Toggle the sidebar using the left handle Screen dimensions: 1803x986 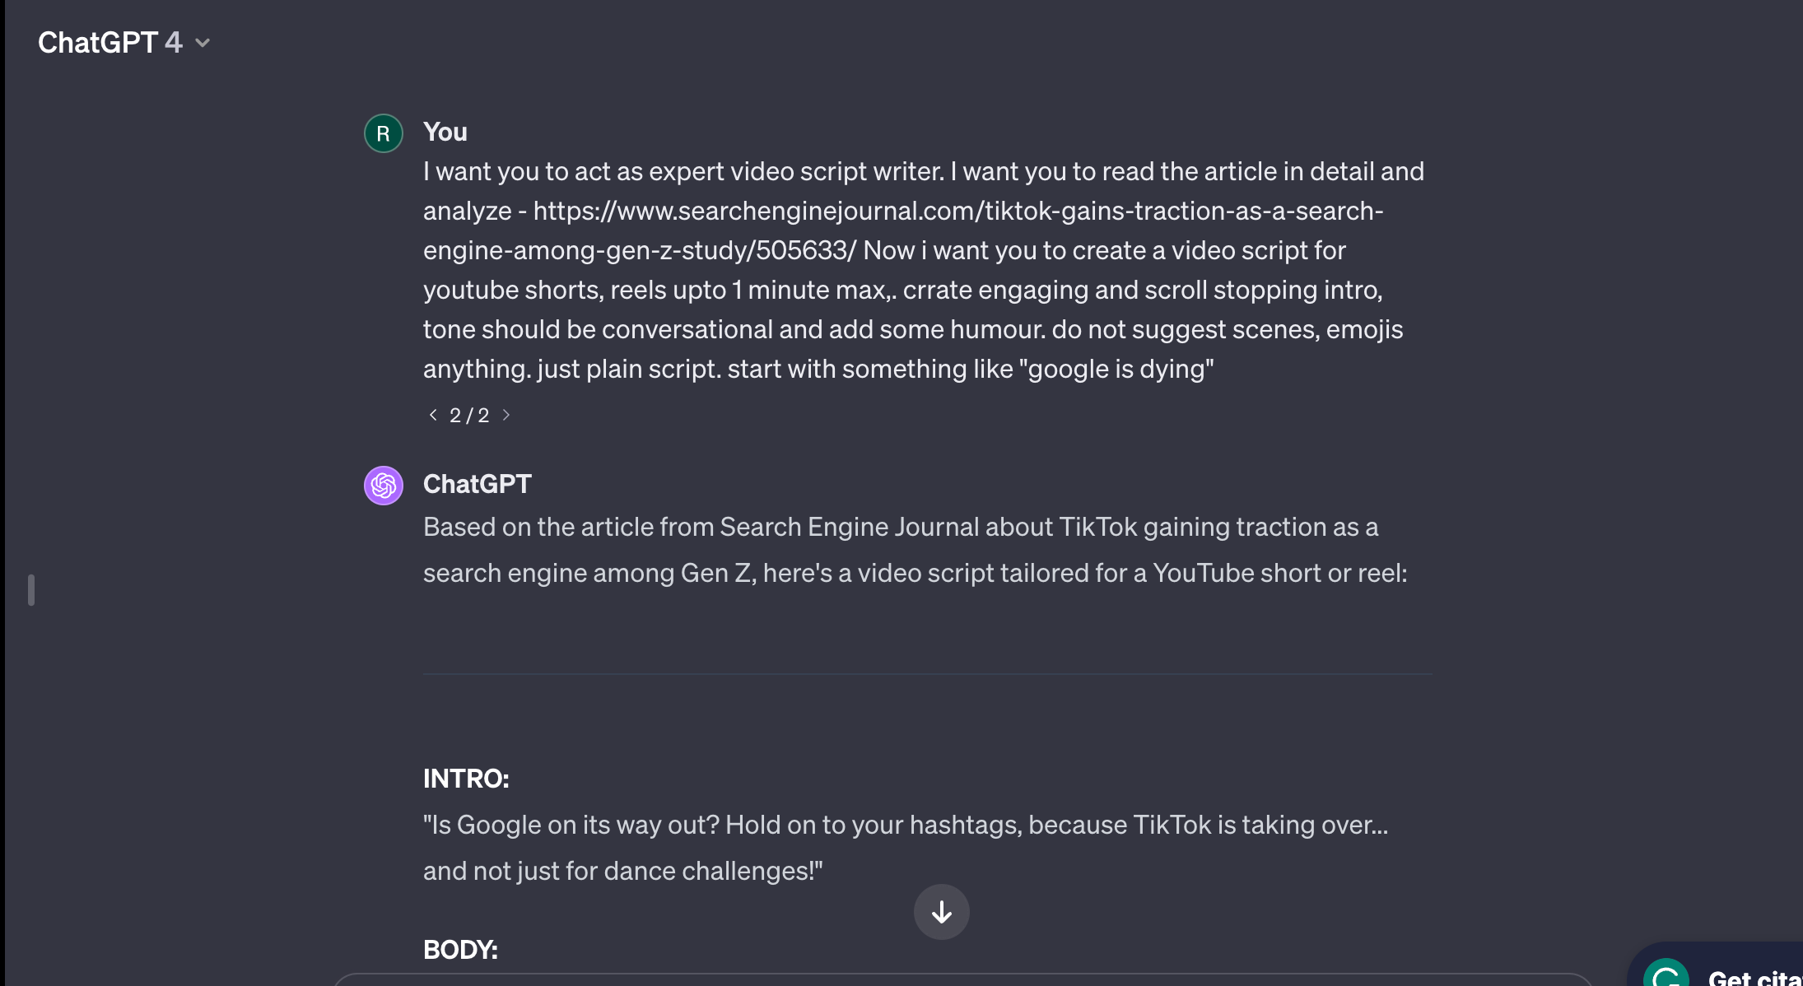31,590
